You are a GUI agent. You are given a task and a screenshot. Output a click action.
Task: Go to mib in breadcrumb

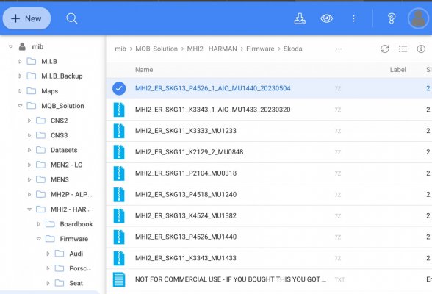[120, 49]
